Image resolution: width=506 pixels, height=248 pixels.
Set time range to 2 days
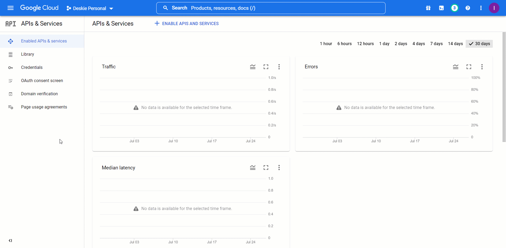click(401, 44)
